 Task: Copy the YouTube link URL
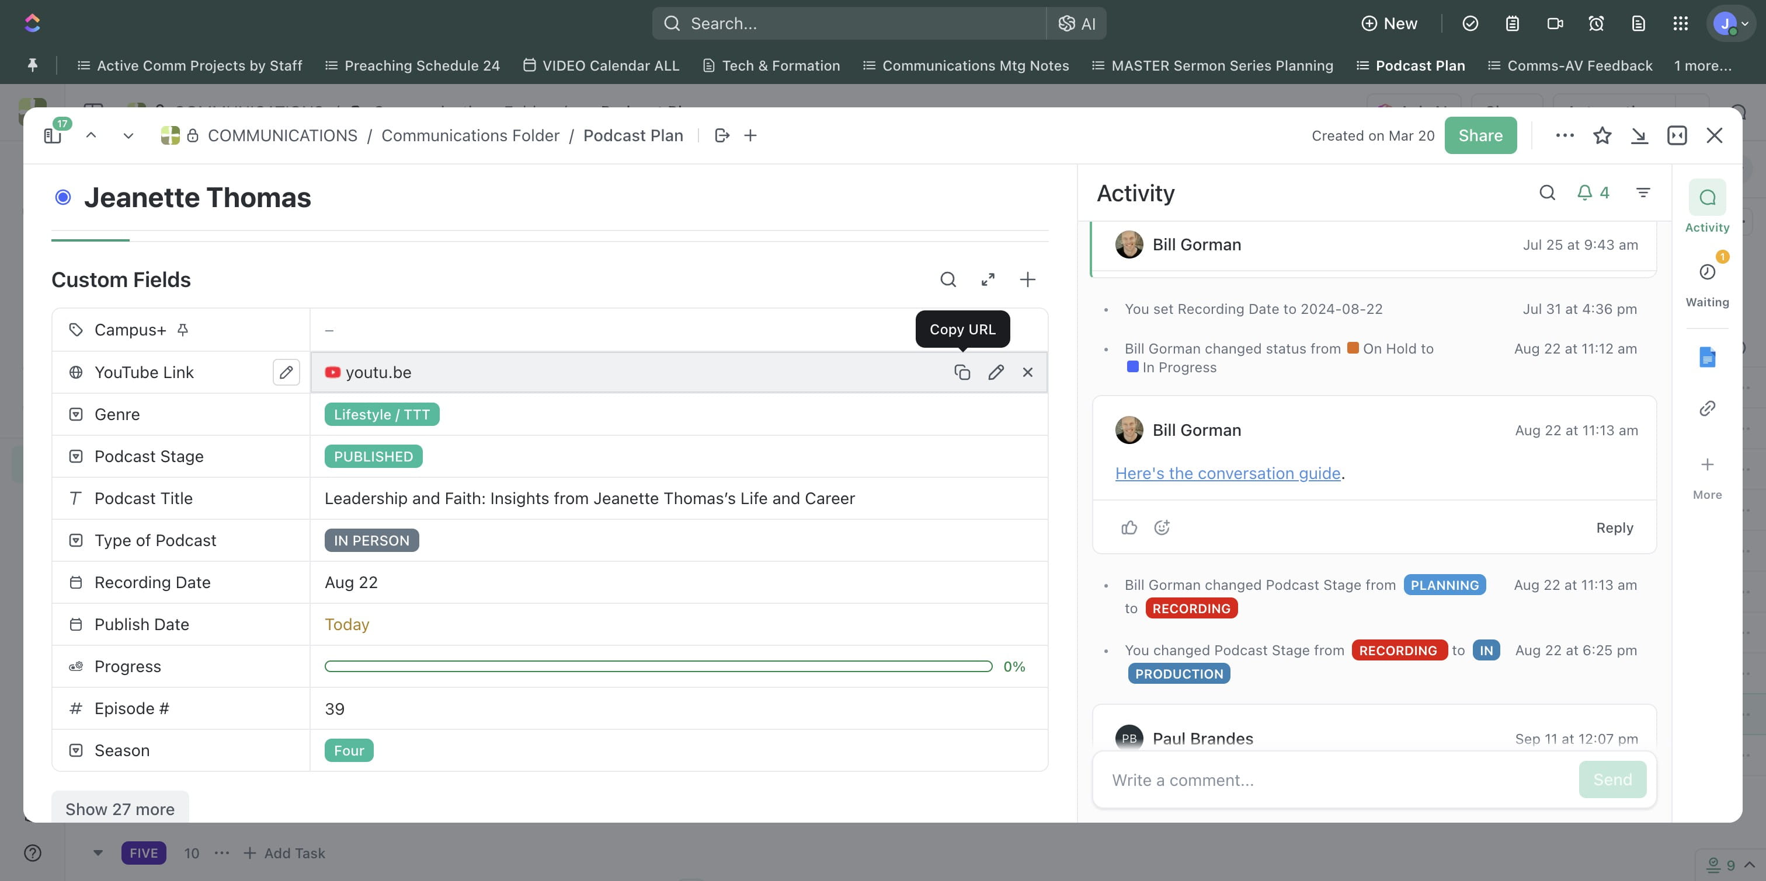click(962, 372)
